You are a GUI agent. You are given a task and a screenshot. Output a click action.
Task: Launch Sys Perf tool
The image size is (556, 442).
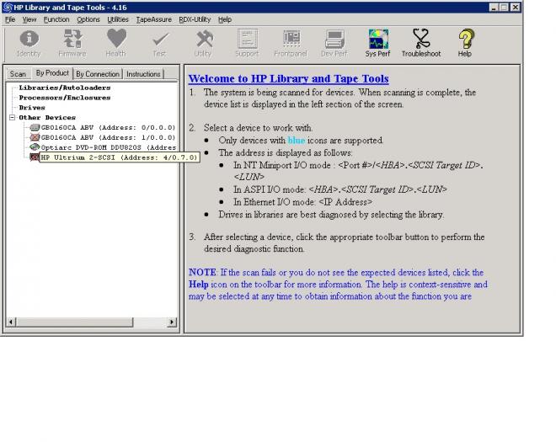point(377,43)
